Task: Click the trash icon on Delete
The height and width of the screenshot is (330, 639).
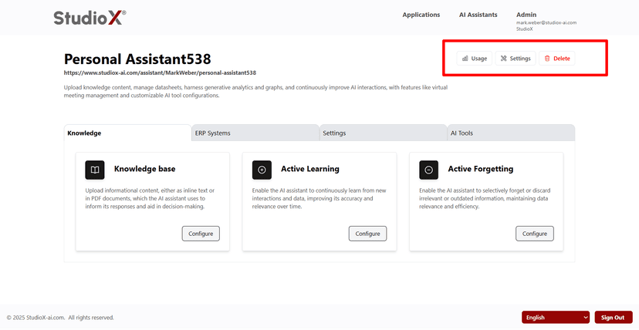Action: [547, 59]
